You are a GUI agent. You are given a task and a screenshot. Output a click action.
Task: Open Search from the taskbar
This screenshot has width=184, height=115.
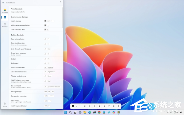(x=71, y=113)
